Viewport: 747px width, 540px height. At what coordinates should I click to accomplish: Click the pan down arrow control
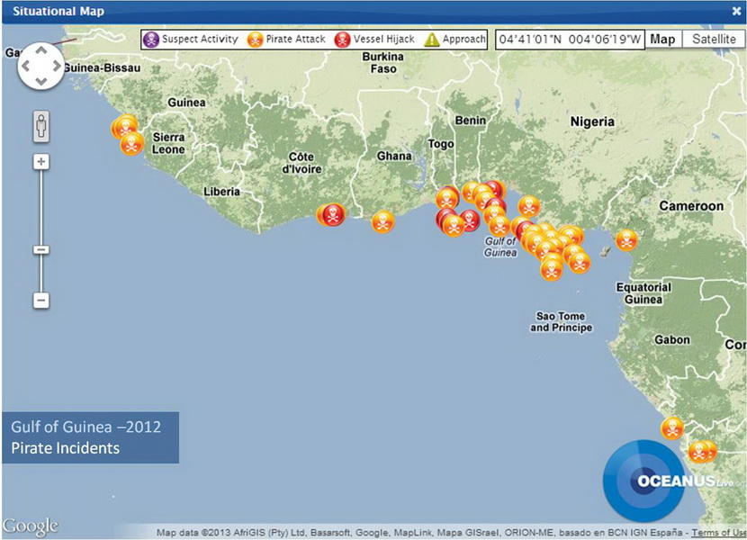[41, 80]
